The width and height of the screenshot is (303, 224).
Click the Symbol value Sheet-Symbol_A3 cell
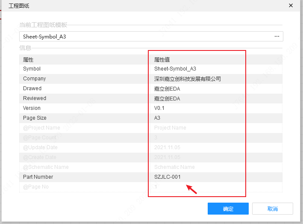click(x=175, y=69)
